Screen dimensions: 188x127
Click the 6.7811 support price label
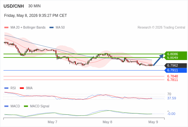pos(172,80)
